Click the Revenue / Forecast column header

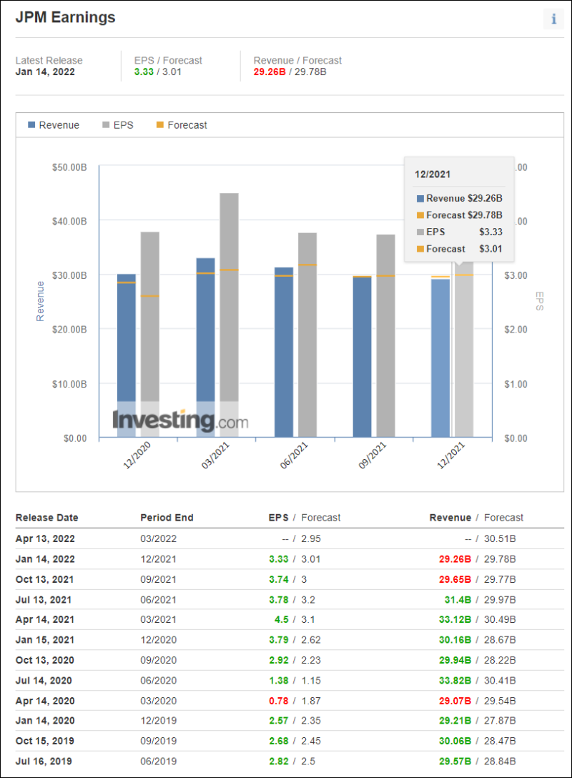(476, 518)
